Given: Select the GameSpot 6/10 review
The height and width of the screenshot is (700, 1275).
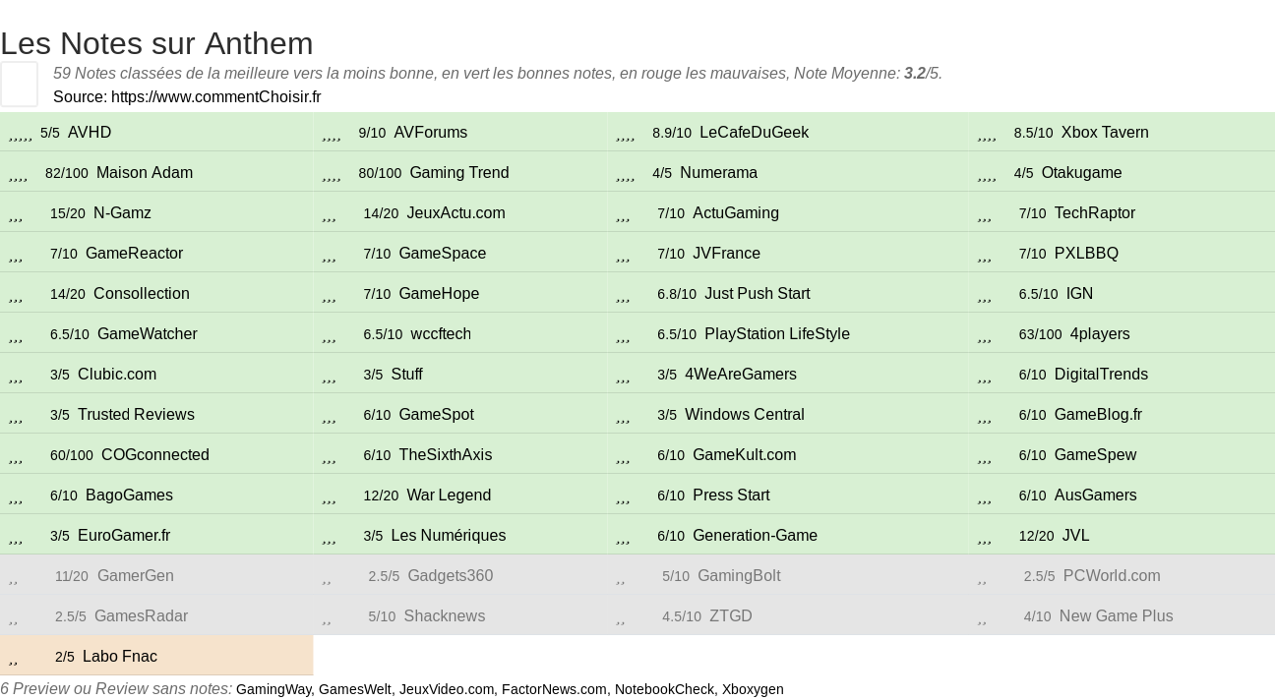Looking at the screenshot, I should tap(436, 415).
